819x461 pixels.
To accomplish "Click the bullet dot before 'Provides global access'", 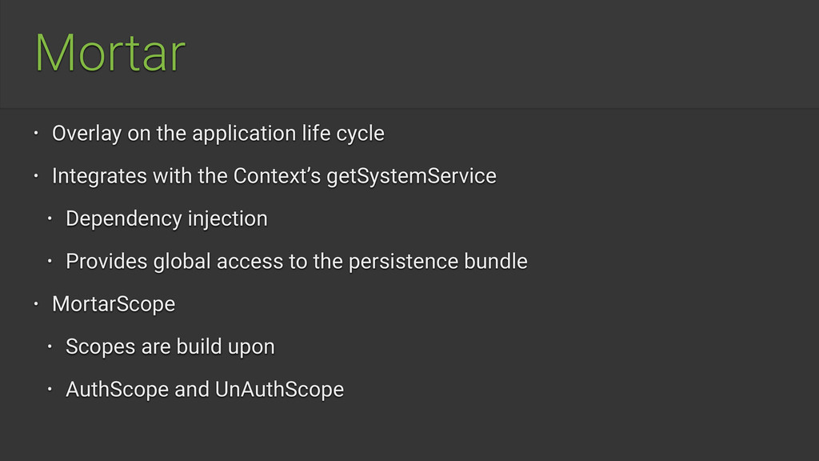I will coord(50,262).
